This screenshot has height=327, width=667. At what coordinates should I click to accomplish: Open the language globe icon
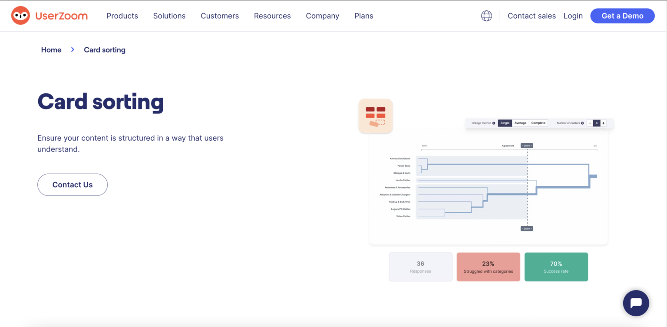click(486, 16)
